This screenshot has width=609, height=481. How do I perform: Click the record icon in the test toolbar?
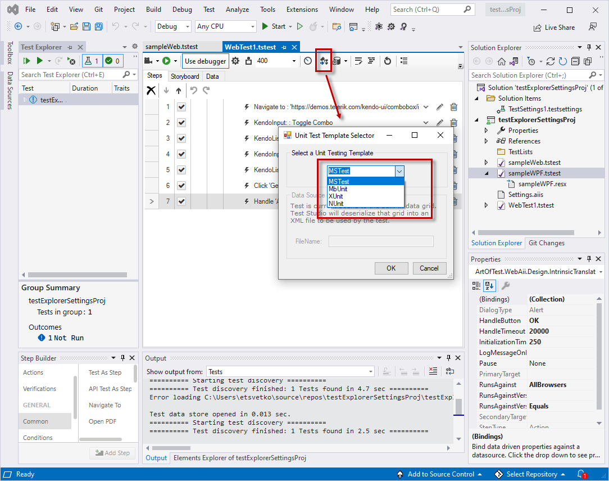[148, 61]
